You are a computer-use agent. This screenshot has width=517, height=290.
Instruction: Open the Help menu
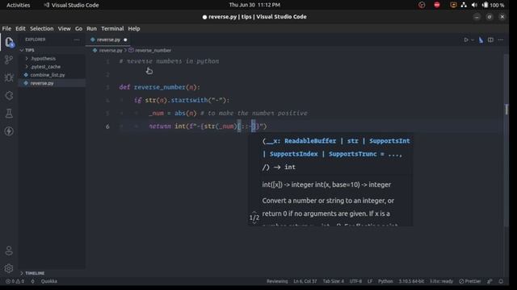[x=134, y=29]
